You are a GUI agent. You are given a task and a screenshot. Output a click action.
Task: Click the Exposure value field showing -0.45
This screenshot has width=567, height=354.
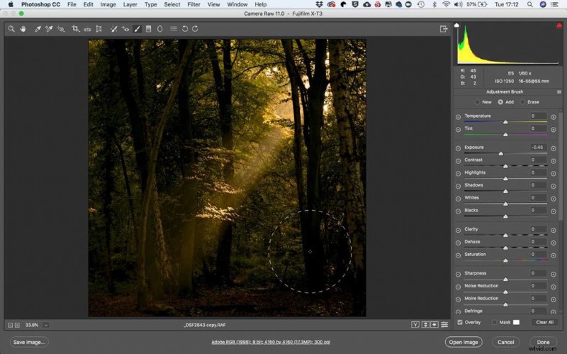pyautogui.click(x=537, y=148)
